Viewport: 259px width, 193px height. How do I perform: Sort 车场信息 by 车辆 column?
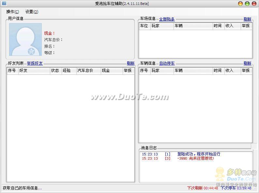coord(193,26)
